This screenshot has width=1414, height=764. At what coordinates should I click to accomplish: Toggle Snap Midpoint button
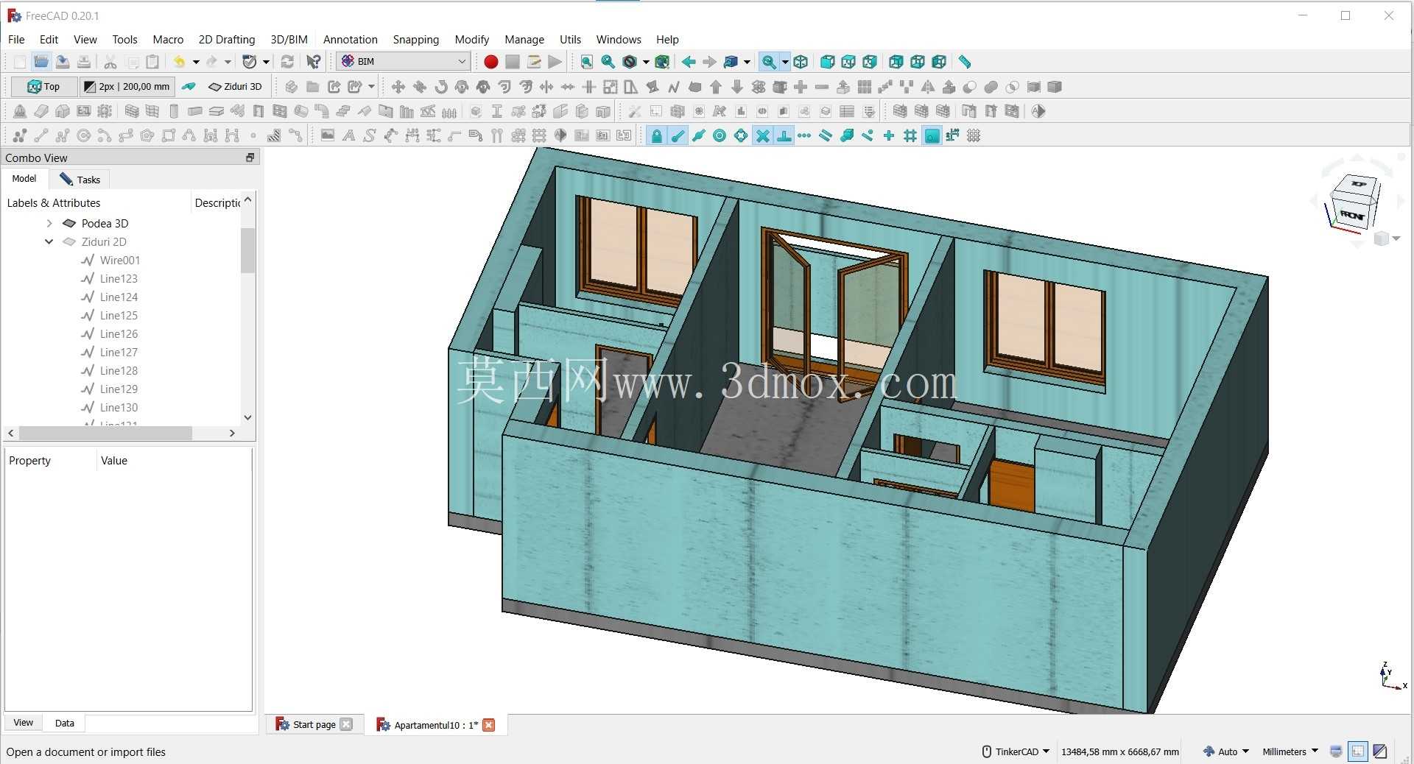point(699,135)
